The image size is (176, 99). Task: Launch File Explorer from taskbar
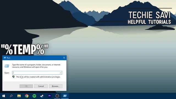[x=19, y=96]
